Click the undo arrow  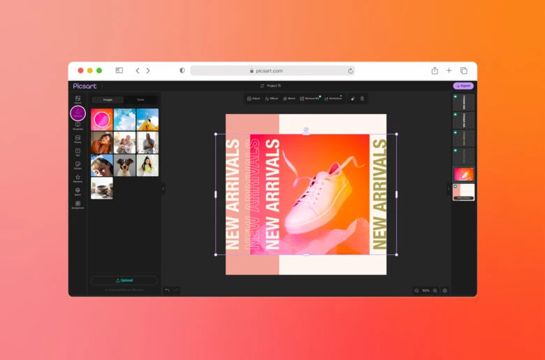[x=167, y=290]
